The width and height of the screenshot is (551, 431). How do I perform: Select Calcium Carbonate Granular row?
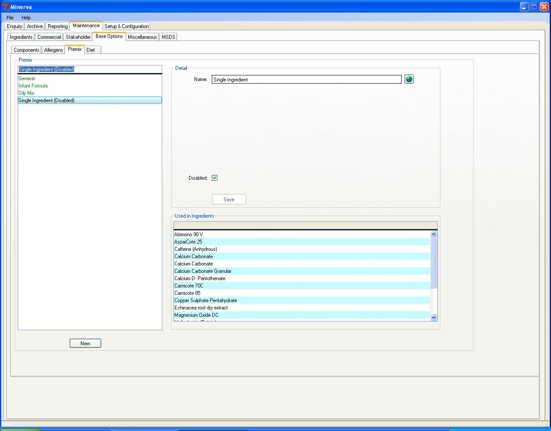[302, 271]
